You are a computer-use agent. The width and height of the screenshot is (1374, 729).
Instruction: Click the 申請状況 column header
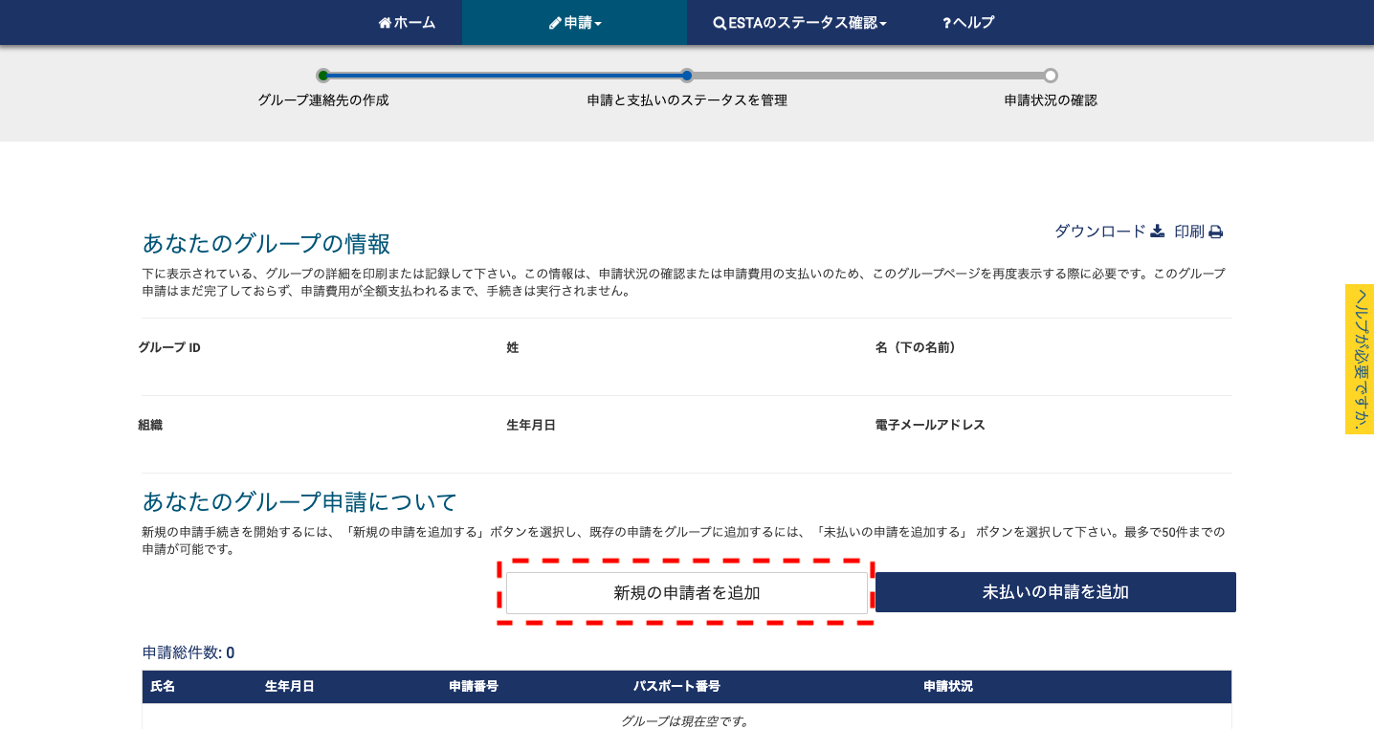(x=948, y=687)
